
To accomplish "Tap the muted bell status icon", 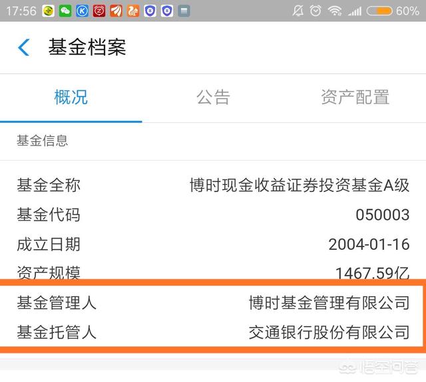I will click(298, 11).
